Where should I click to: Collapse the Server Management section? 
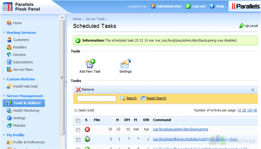tap(4, 96)
